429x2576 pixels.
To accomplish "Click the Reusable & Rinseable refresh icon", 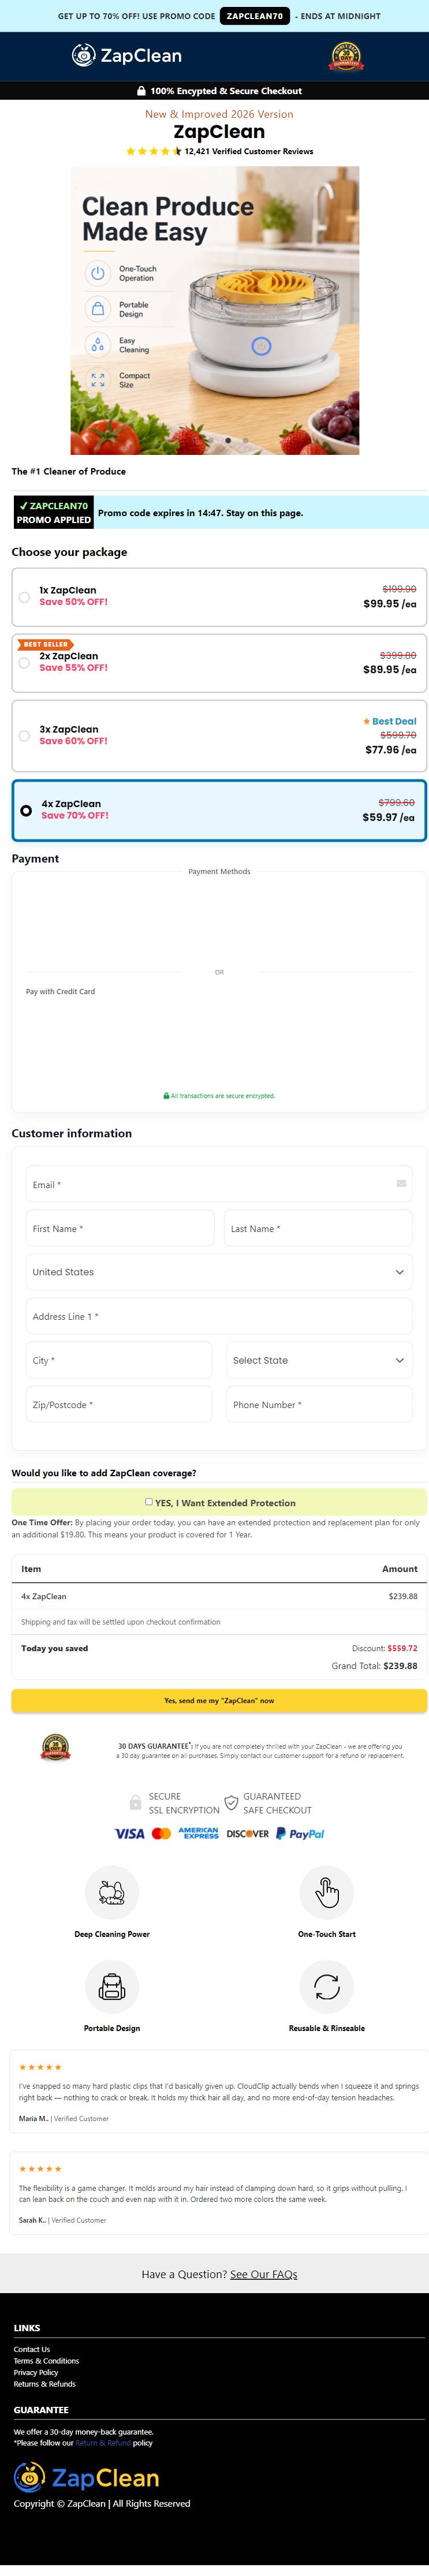I will (327, 1986).
